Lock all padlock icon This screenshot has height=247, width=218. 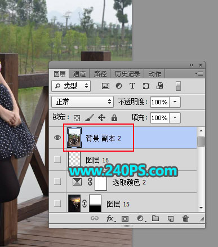click(114, 118)
